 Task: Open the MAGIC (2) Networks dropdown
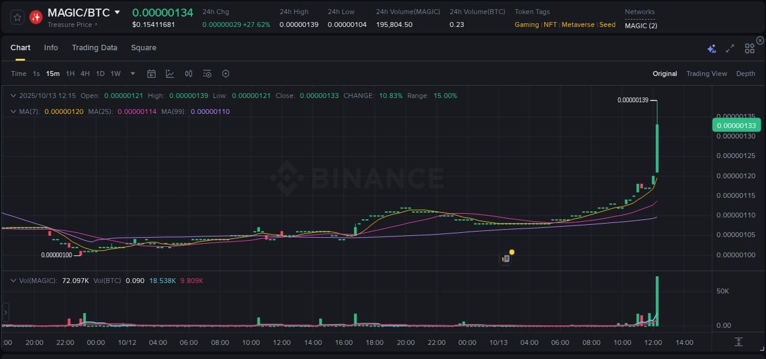pos(640,26)
